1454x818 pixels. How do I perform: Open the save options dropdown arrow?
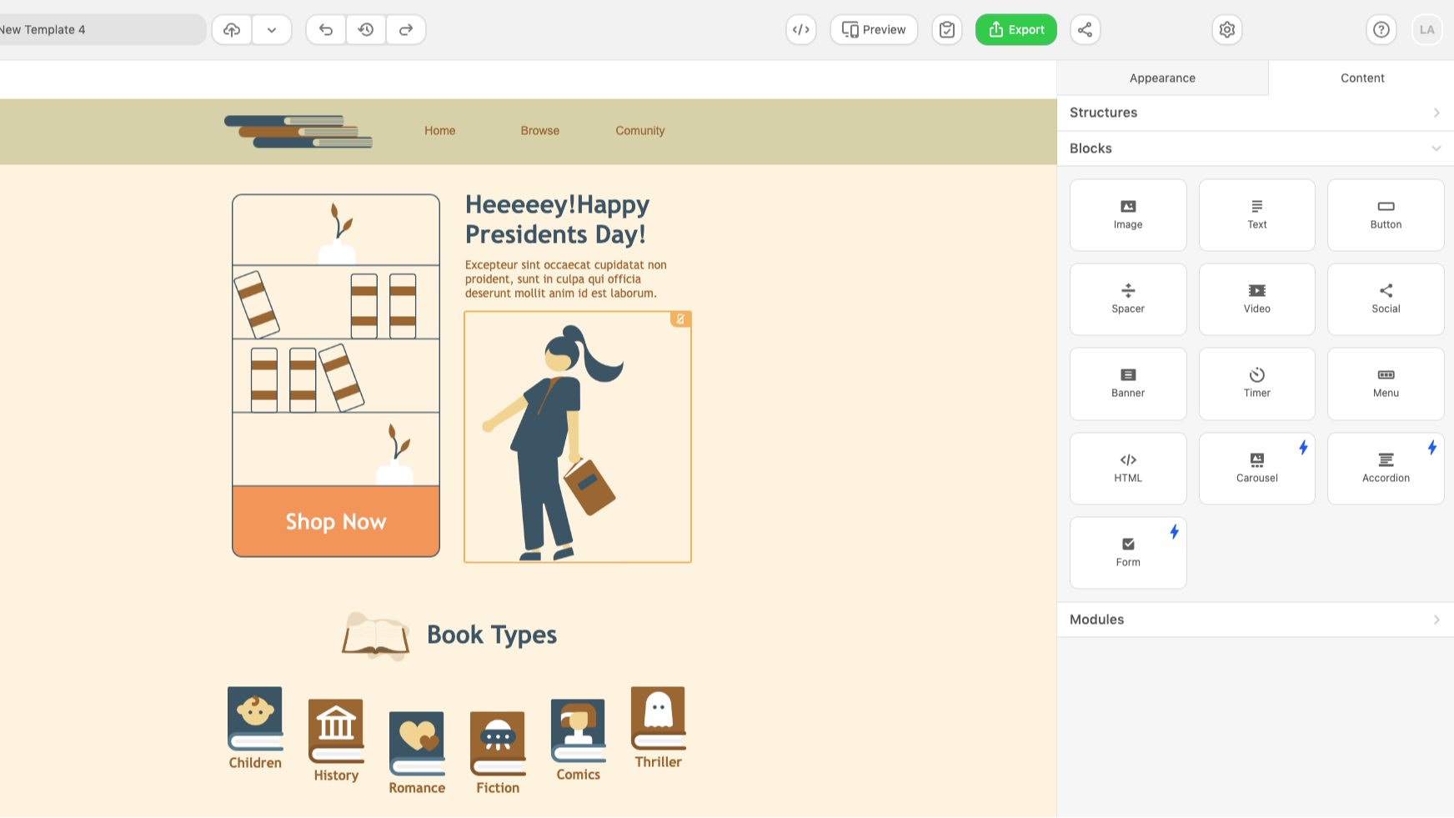click(272, 30)
